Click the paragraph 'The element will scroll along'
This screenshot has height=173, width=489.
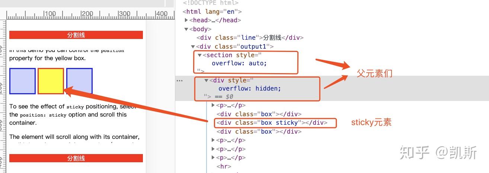coord(74,137)
